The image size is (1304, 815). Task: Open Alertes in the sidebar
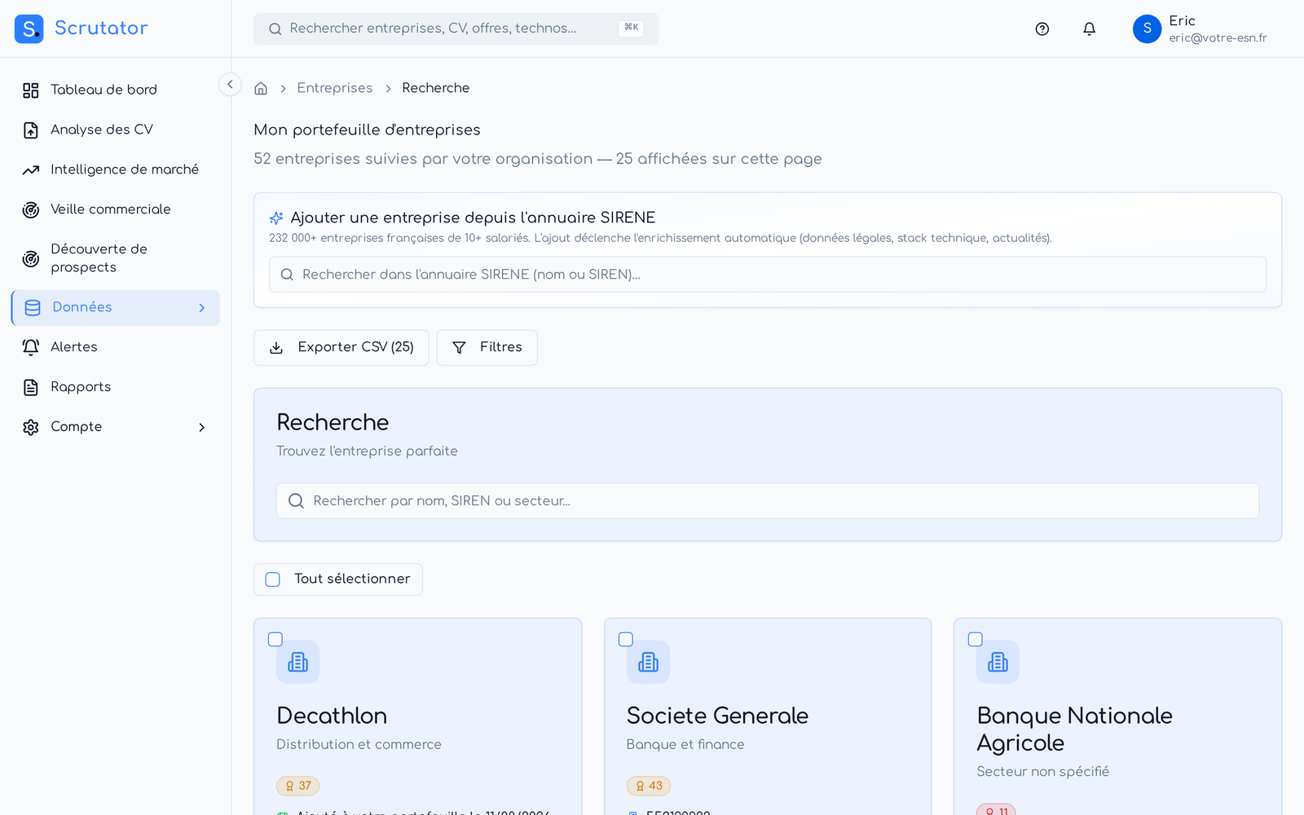[x=116, y=347]
